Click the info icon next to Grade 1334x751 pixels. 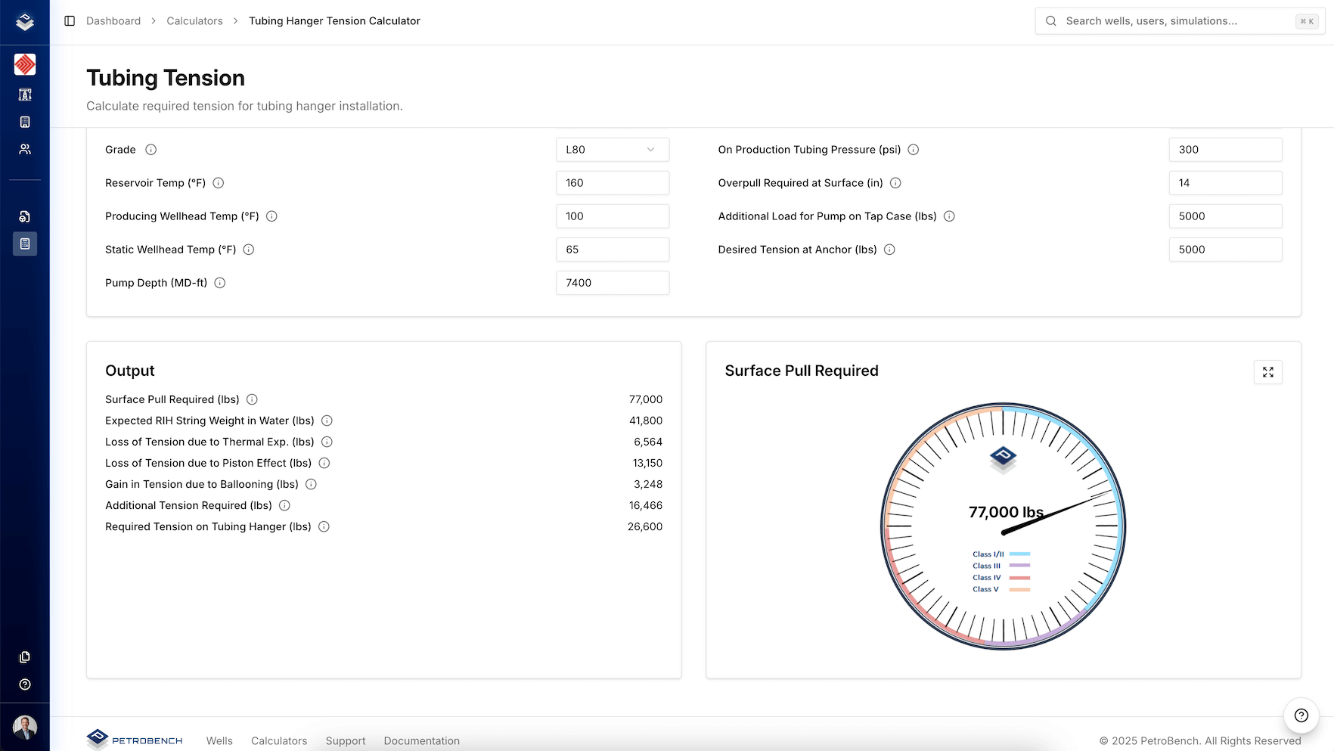point(150,150)
